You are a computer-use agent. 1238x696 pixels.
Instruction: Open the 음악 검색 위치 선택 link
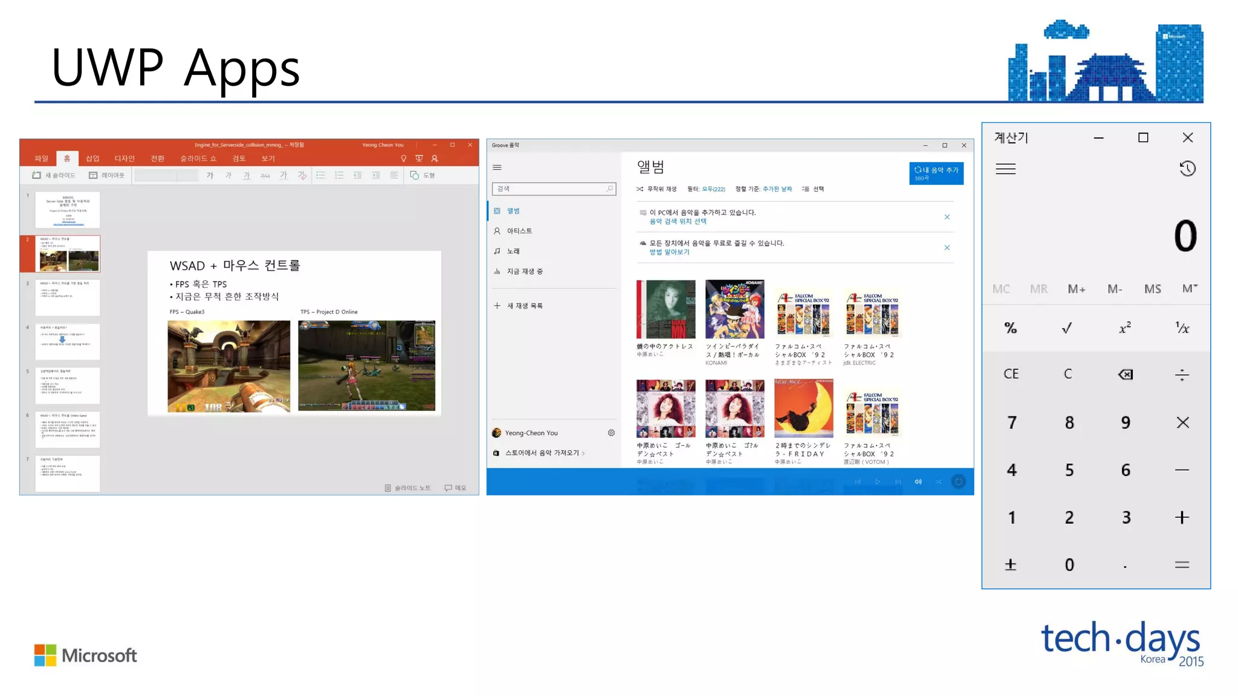678,222
